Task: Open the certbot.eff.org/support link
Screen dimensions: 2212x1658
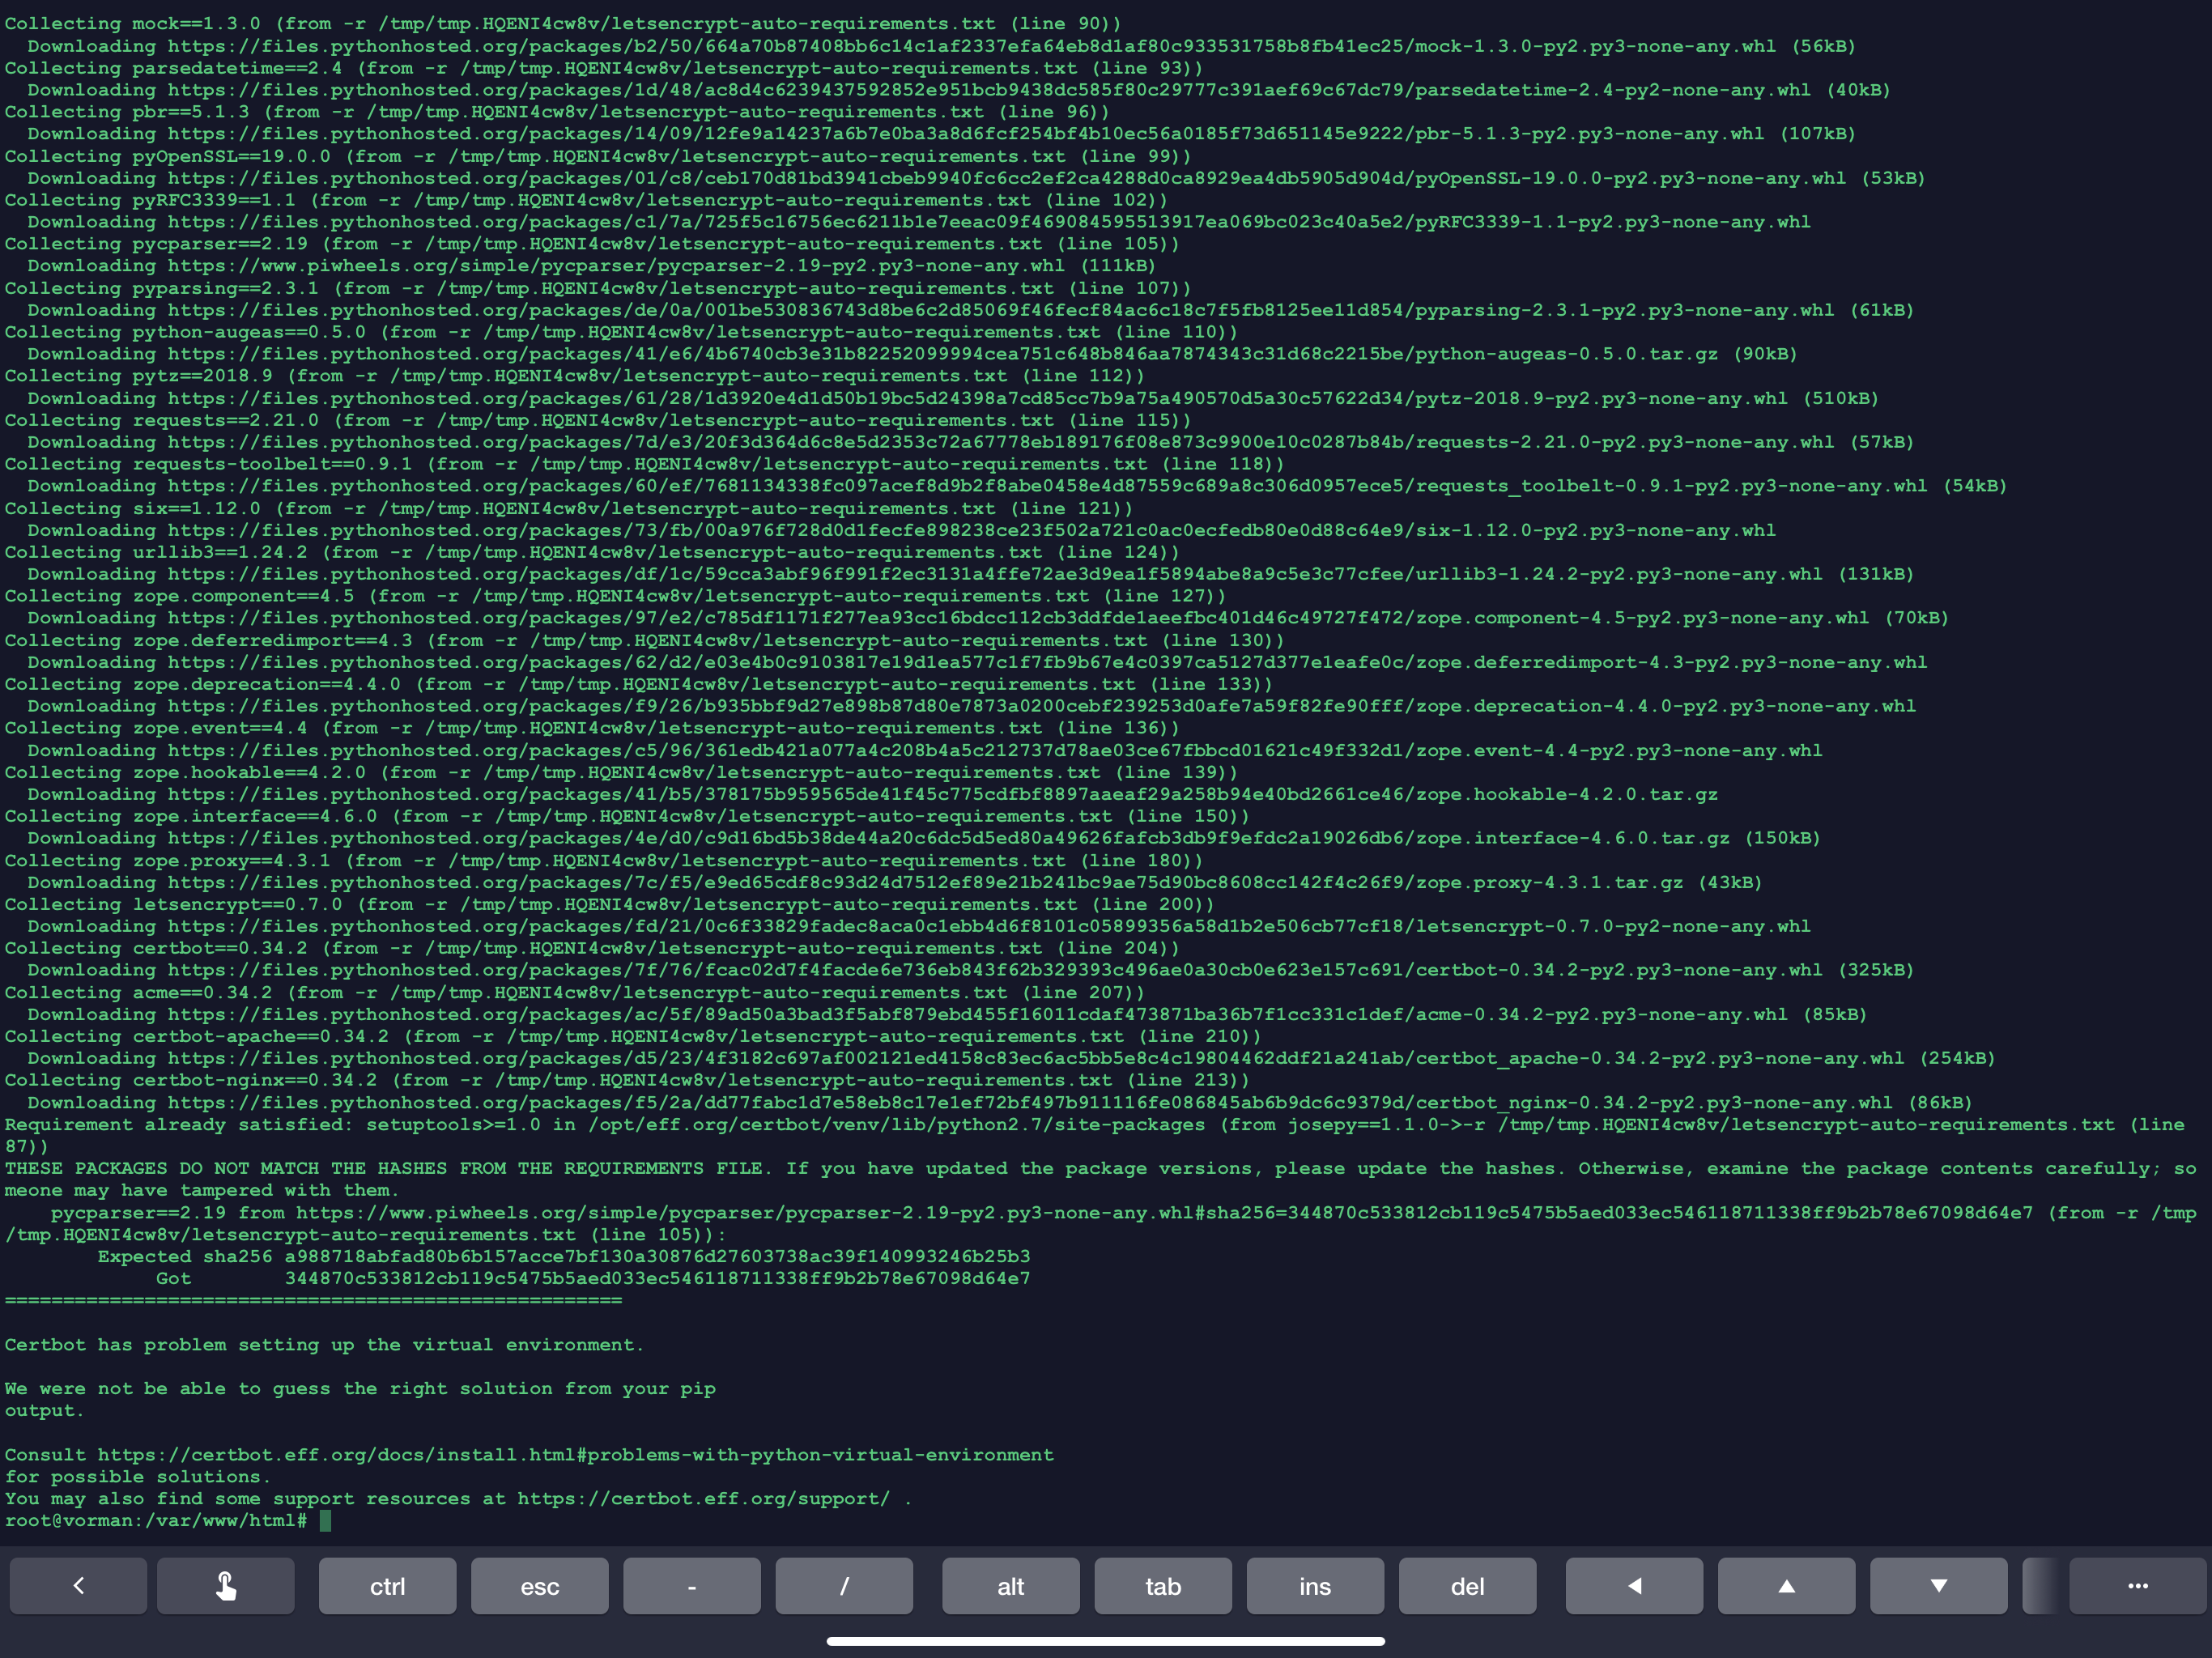Action: (x=703, y=1498)
